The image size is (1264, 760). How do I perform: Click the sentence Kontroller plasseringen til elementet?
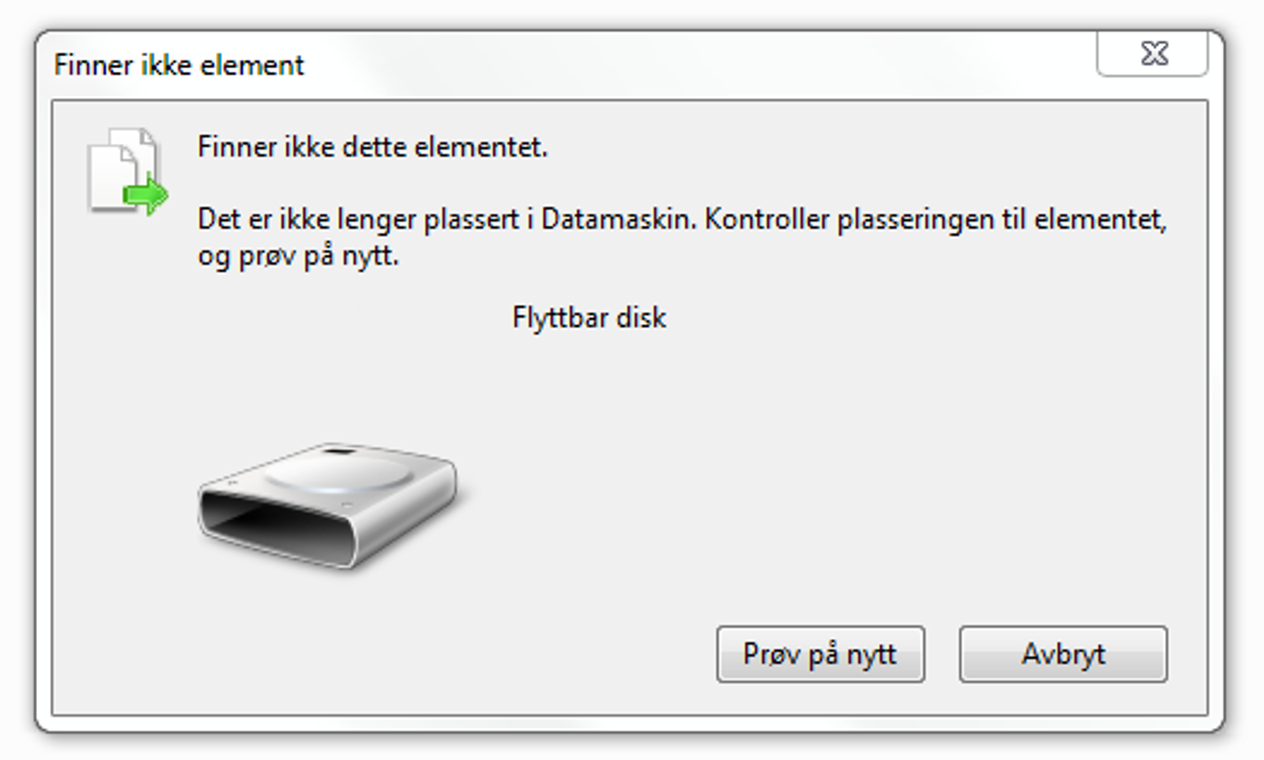point(935,220)
